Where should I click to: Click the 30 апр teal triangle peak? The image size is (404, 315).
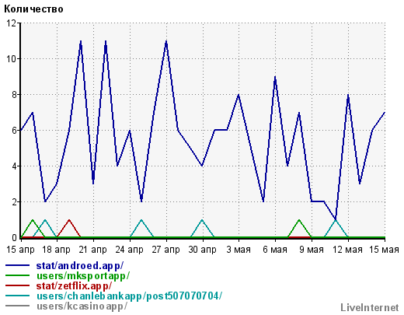point(202,220)
